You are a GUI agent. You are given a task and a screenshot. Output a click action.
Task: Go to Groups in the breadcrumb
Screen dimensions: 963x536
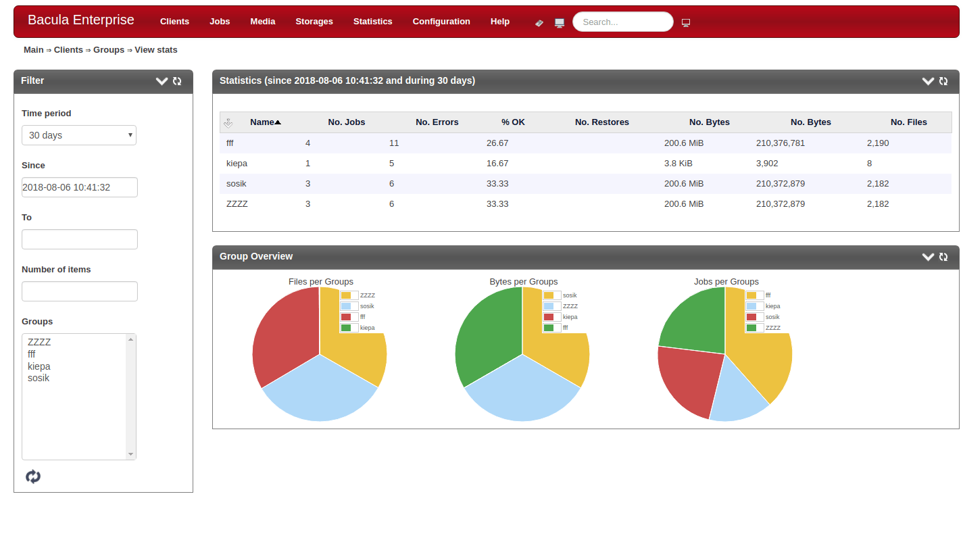109,50
